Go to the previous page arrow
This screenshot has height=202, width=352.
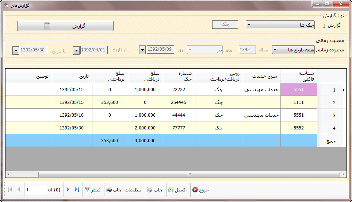[19, 190]
